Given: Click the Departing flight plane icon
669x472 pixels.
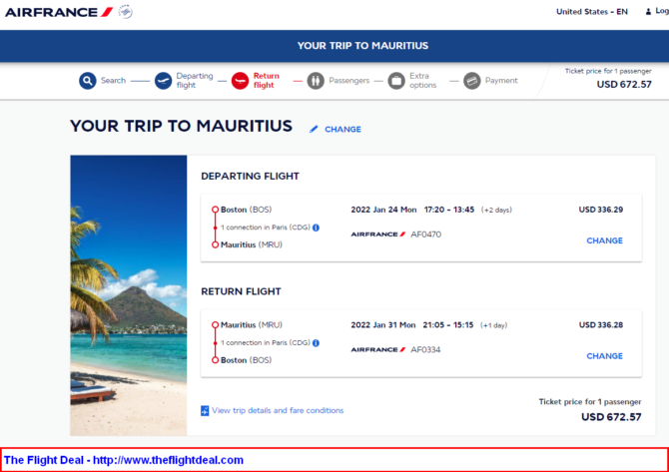Looking at the screenshot, I should 163,81.
